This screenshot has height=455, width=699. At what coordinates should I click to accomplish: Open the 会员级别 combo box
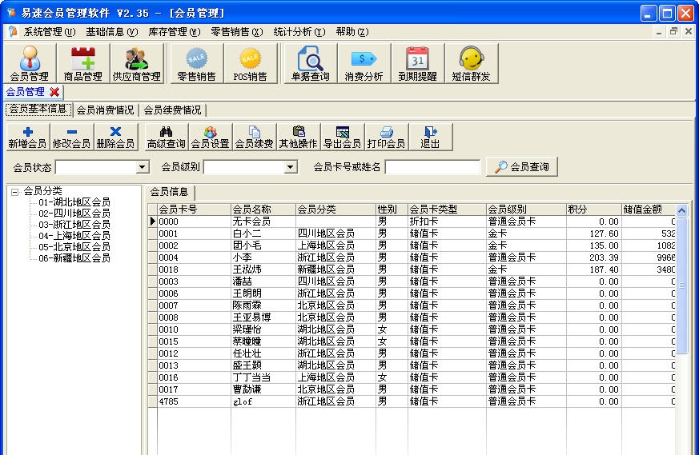pos(291,167)
